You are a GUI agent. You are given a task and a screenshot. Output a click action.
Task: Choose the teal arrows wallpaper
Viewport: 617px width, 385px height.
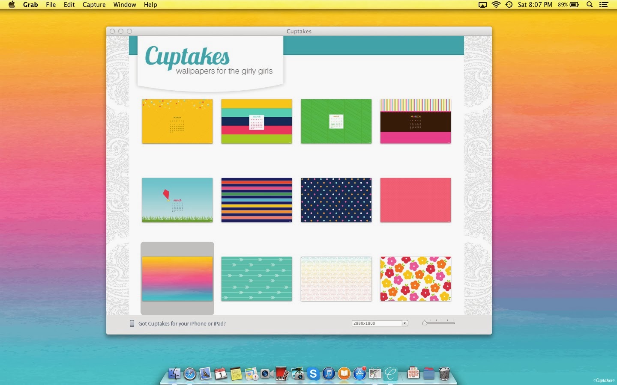[257, 278]
